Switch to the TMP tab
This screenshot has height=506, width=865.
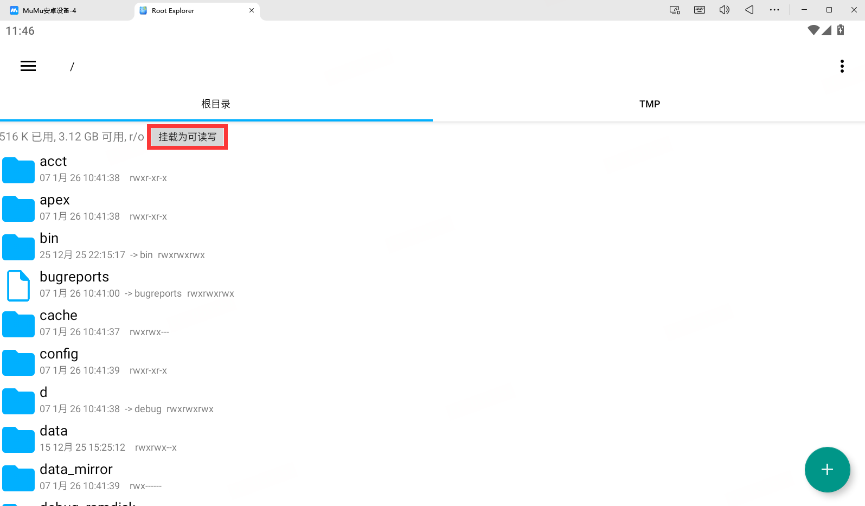pyautogui.click(x=649, y=104)
